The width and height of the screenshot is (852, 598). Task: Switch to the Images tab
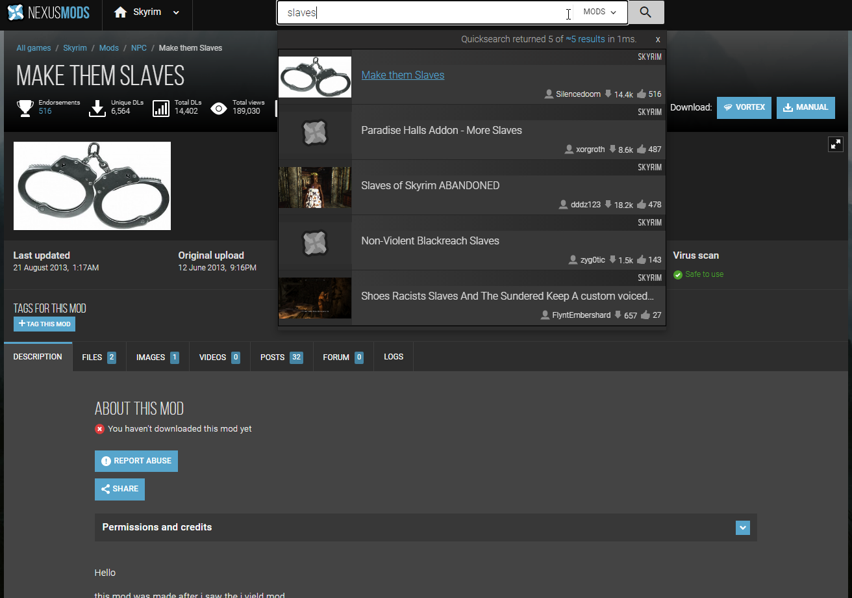click(x=158, y=357)
